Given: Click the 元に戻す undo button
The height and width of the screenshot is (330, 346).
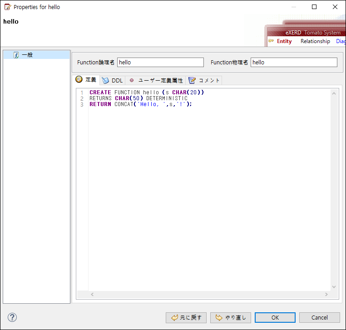Looking at the screenshot, I should 186,317.
